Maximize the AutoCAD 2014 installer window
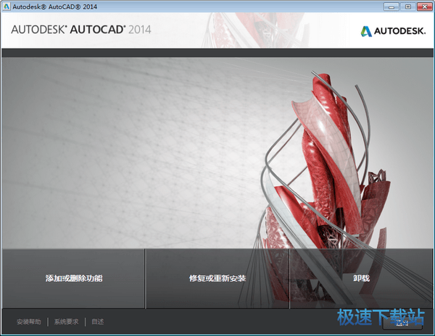Image resolution: width=435 pixels, height=336 pixels. [x=407, y=7]
